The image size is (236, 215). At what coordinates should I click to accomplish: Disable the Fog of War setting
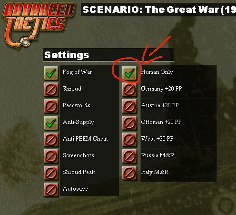tap(51, 73)
